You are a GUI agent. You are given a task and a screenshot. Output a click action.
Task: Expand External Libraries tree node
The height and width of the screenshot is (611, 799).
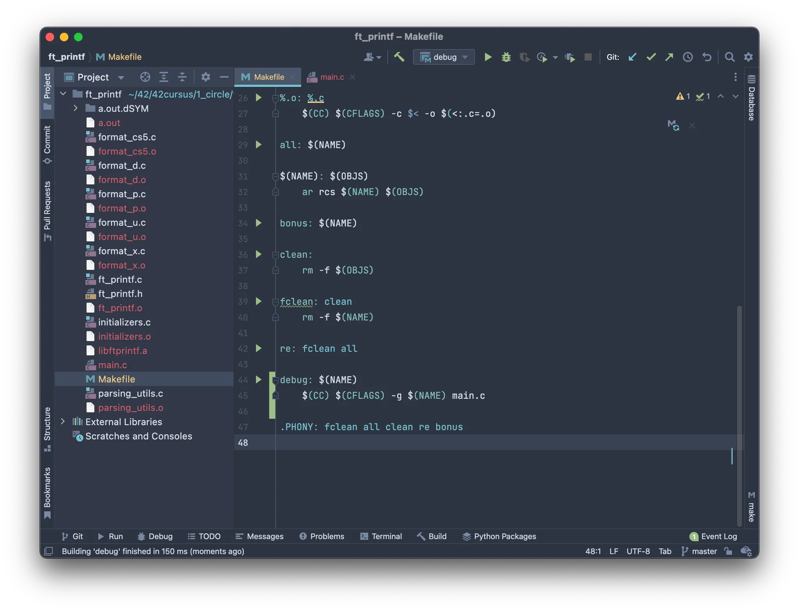(x=63, y=421)
